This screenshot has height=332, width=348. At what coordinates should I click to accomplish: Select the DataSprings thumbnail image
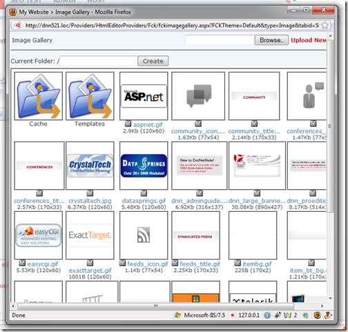click(x=144, y=166)
